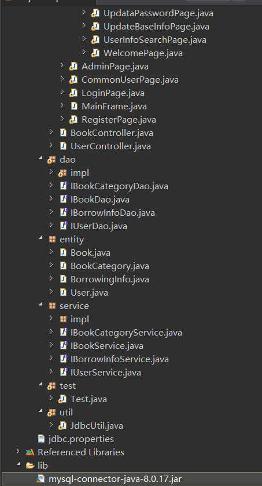Expand the AdminPage.java node
The width and height of the screenshot is (262, 486).
point(62,65)
